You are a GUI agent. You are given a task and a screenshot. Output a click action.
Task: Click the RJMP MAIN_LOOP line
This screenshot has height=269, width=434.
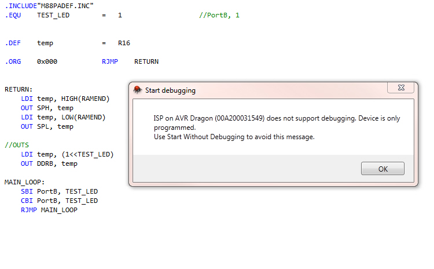pos(49,210)
